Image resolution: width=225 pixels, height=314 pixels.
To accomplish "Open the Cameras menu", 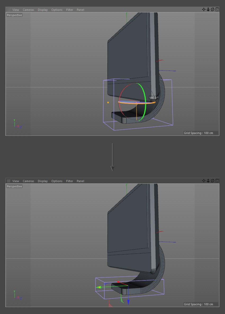I will (28, 10).
